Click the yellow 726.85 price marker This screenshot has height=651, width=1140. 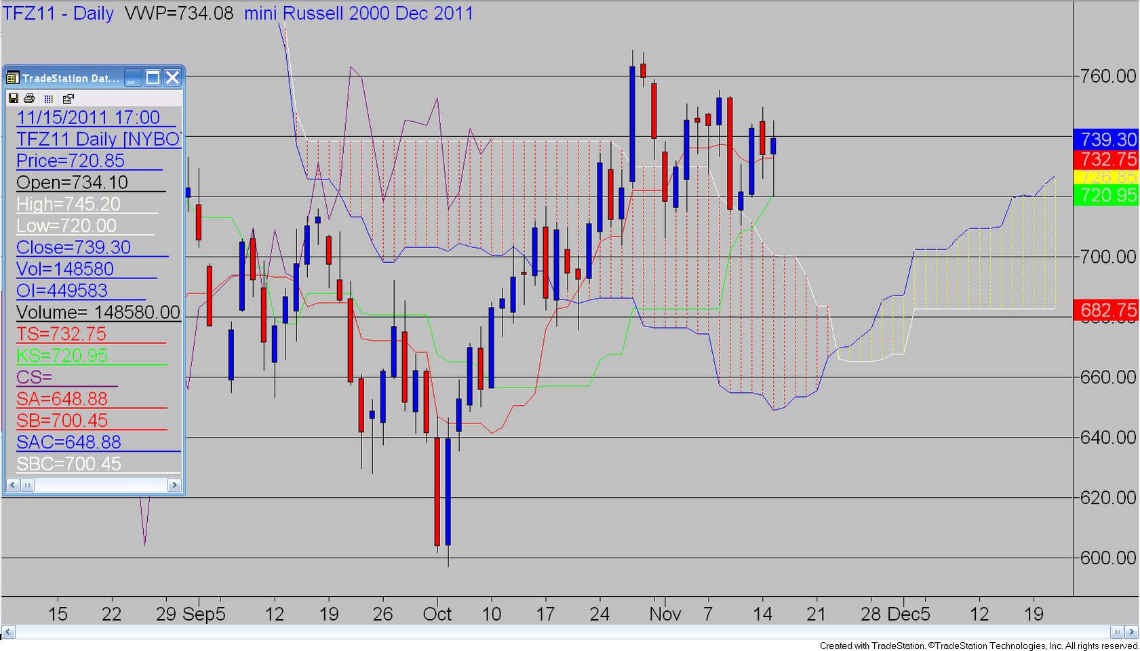pyautogui.click(x=1106, y=177)
